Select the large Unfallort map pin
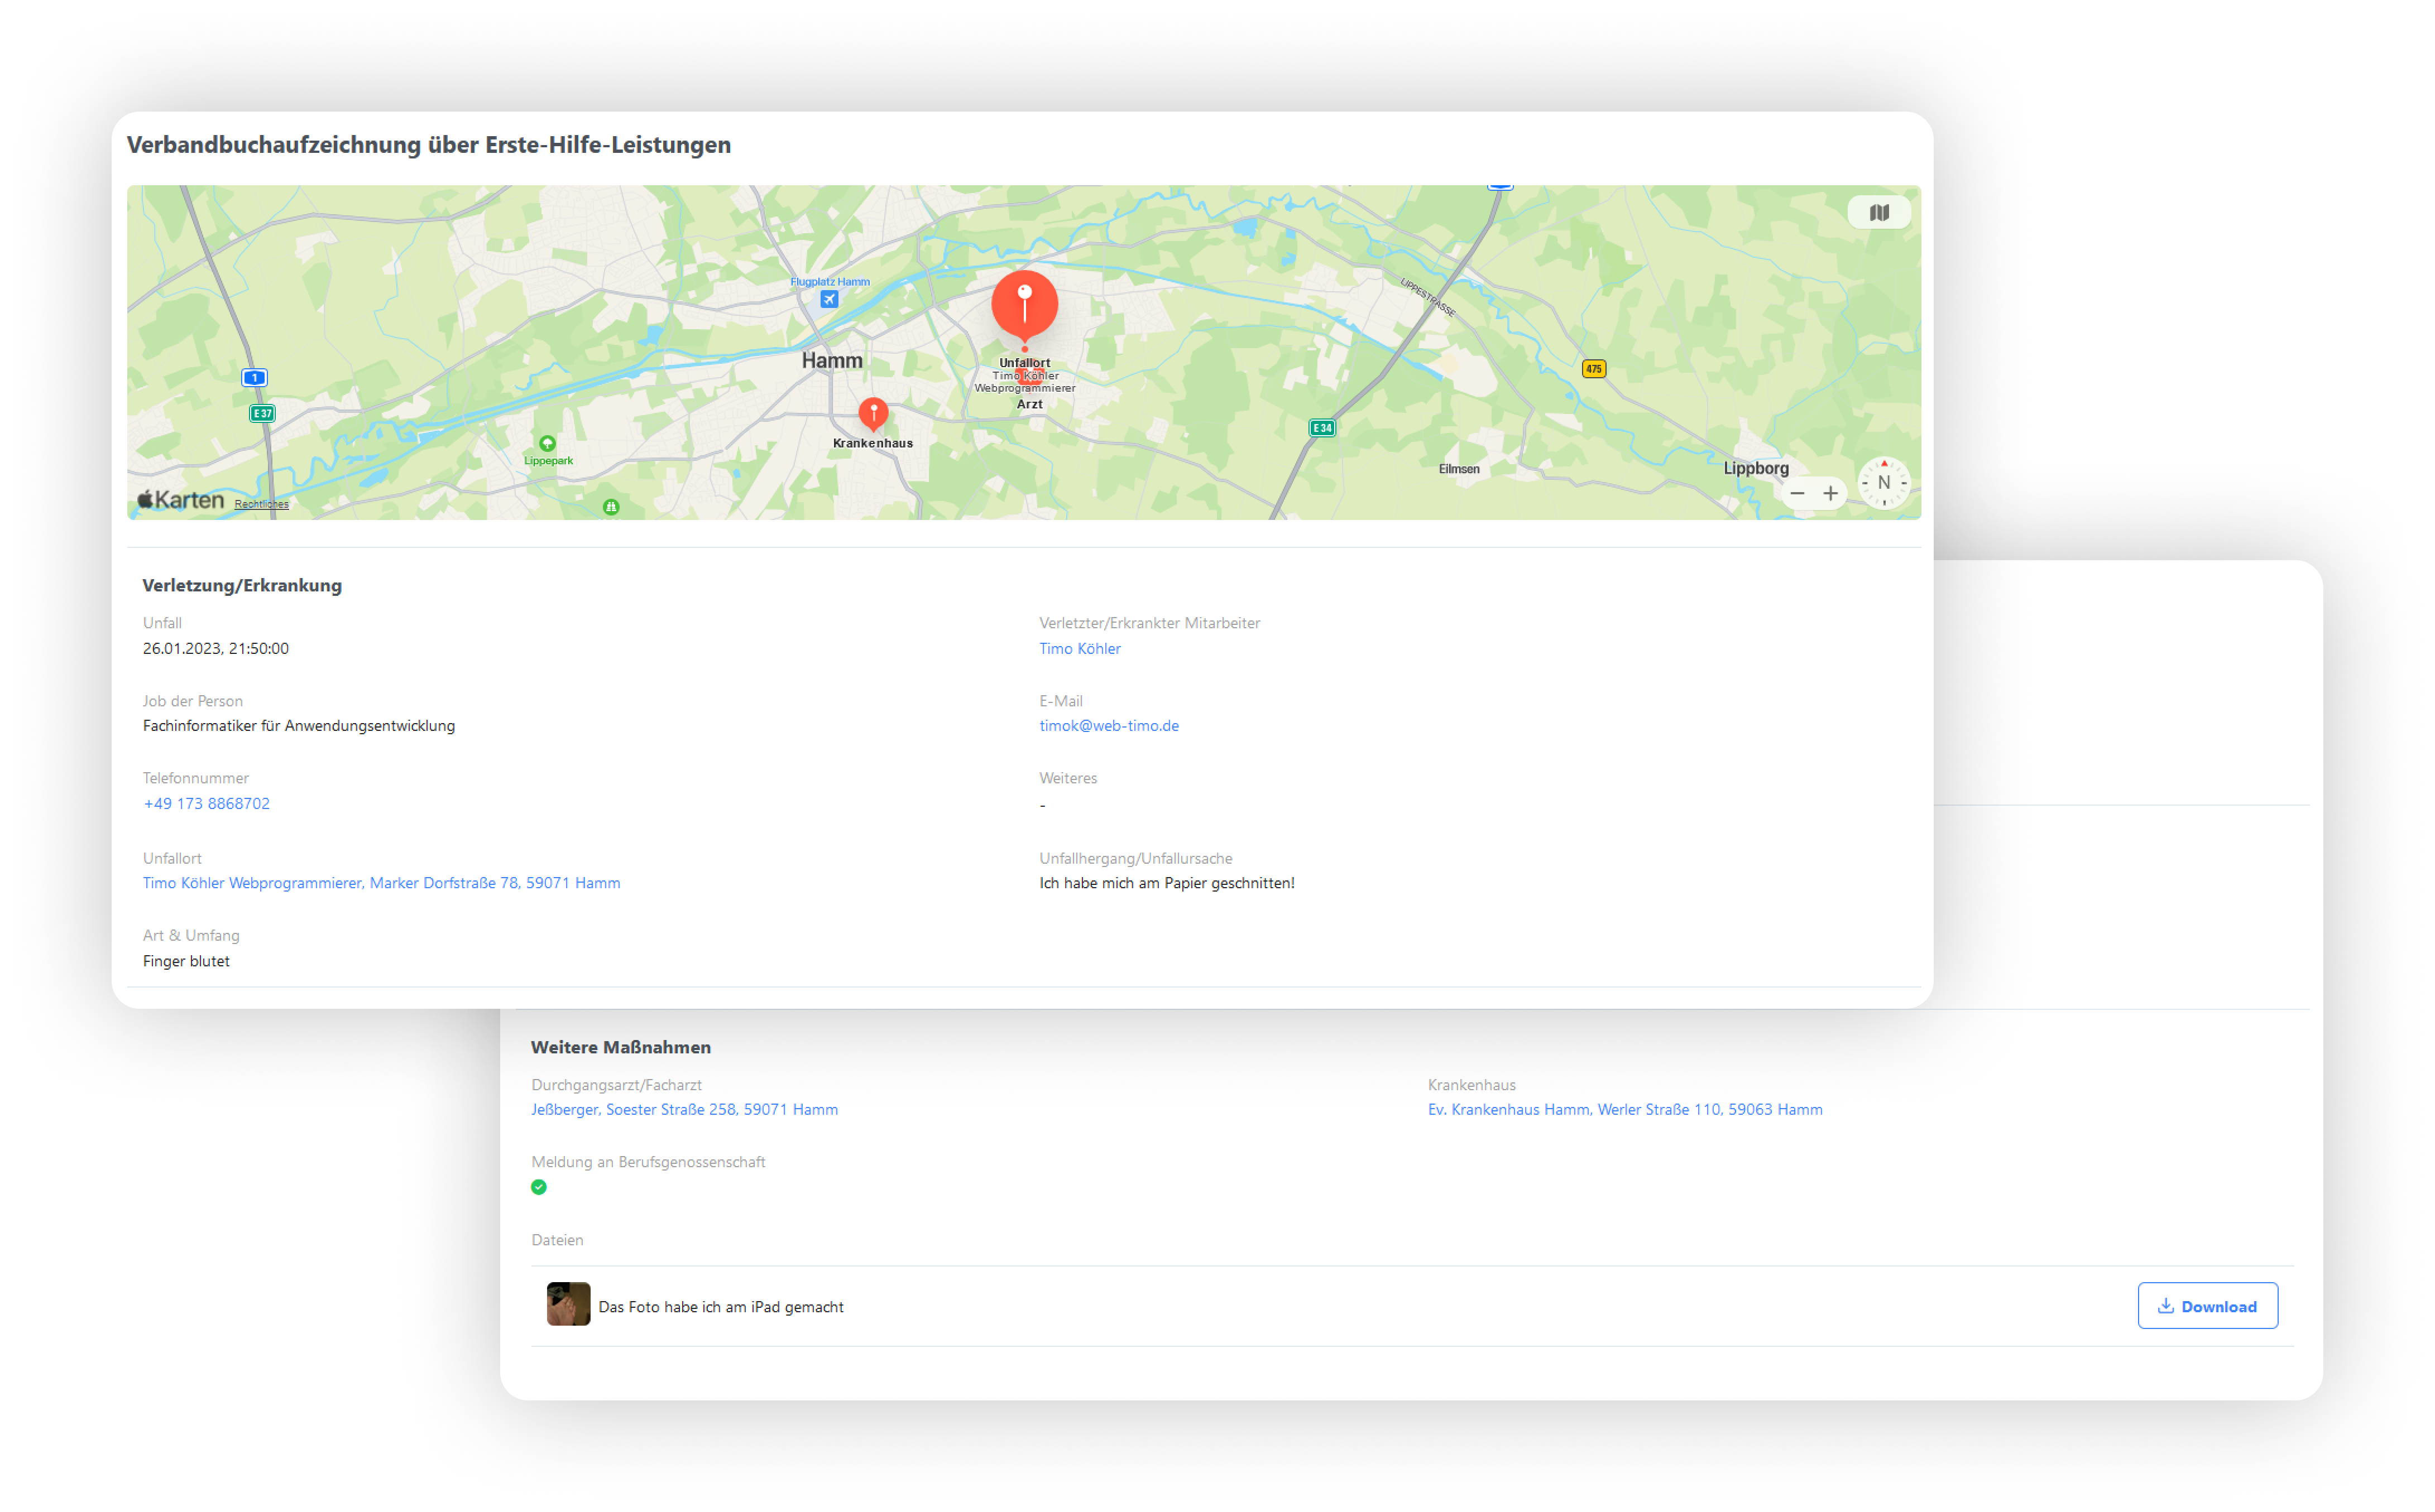 click(1024, 303)
